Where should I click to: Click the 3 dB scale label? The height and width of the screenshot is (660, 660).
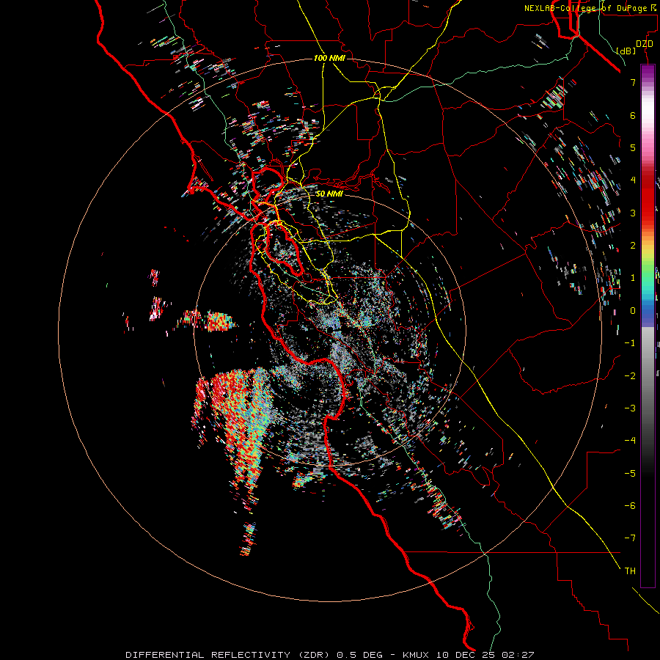click(x=633, y=213)
